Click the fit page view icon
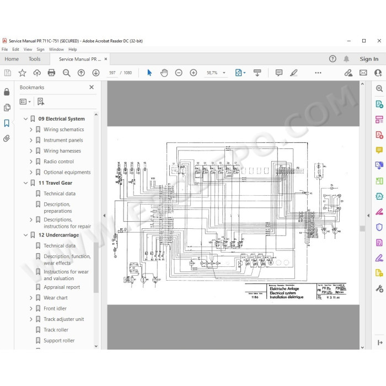Screen dimensions: 386x386 239,73
